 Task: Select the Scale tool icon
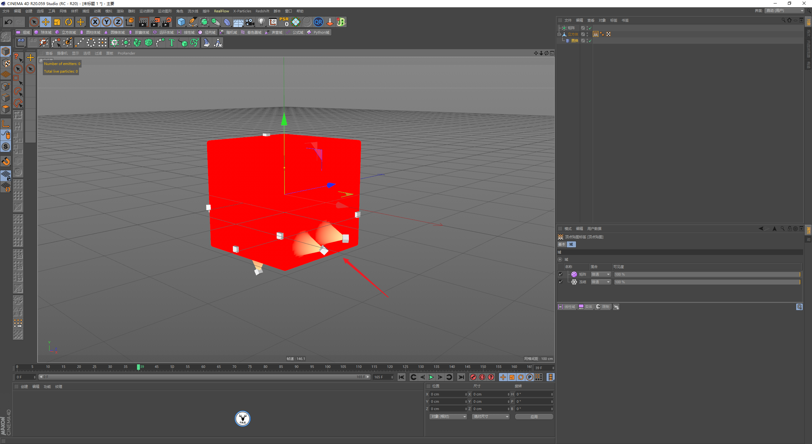tap(57, 22)
